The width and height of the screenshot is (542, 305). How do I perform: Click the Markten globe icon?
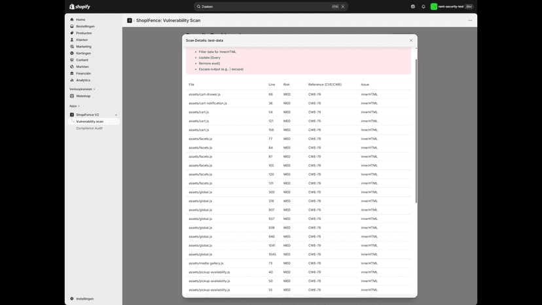72,67
